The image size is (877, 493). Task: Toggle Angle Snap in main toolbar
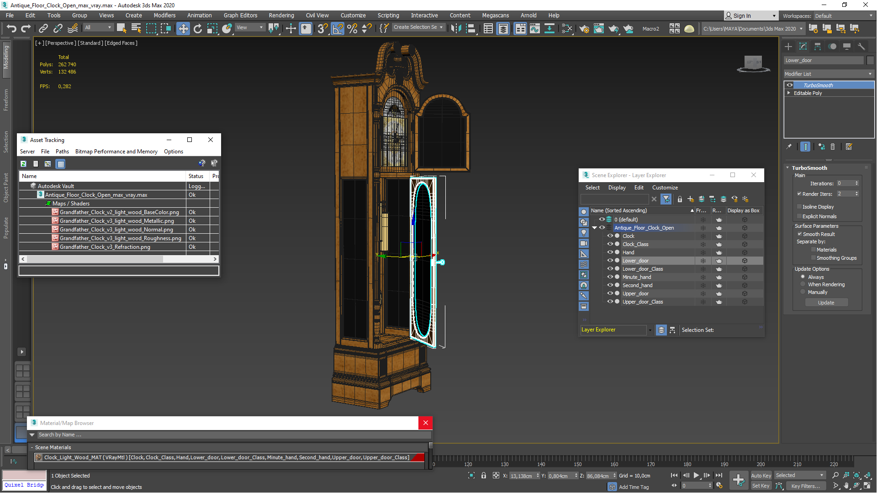(x=338, y=29)
